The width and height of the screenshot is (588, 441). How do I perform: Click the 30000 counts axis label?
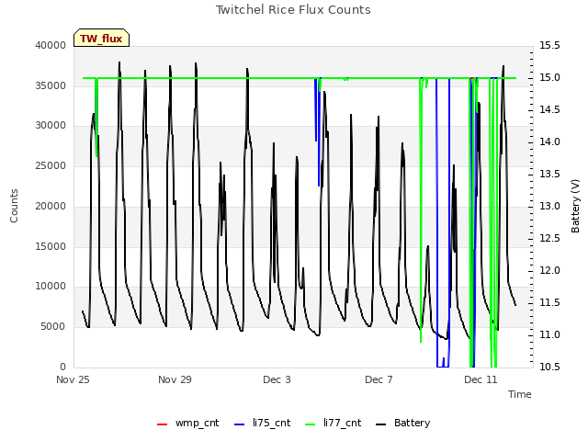pyautogui.click(x=51, y=125)
